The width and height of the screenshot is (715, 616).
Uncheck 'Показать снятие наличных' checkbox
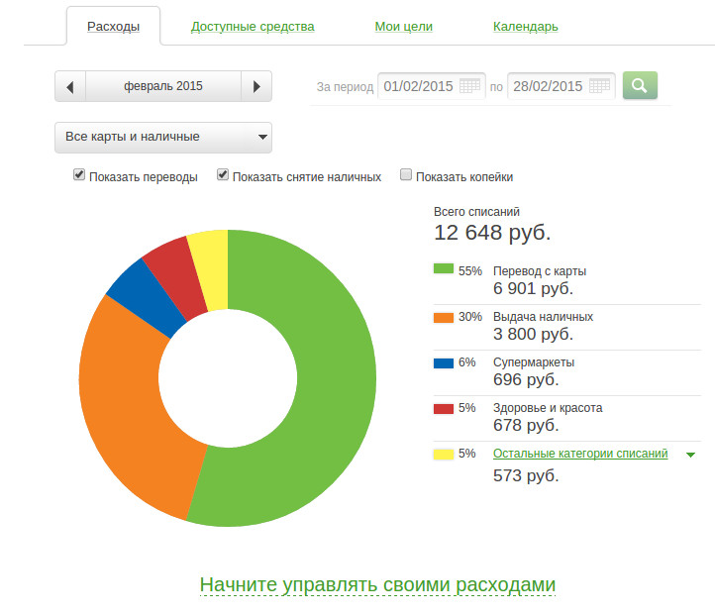click(x=223, y=175)
